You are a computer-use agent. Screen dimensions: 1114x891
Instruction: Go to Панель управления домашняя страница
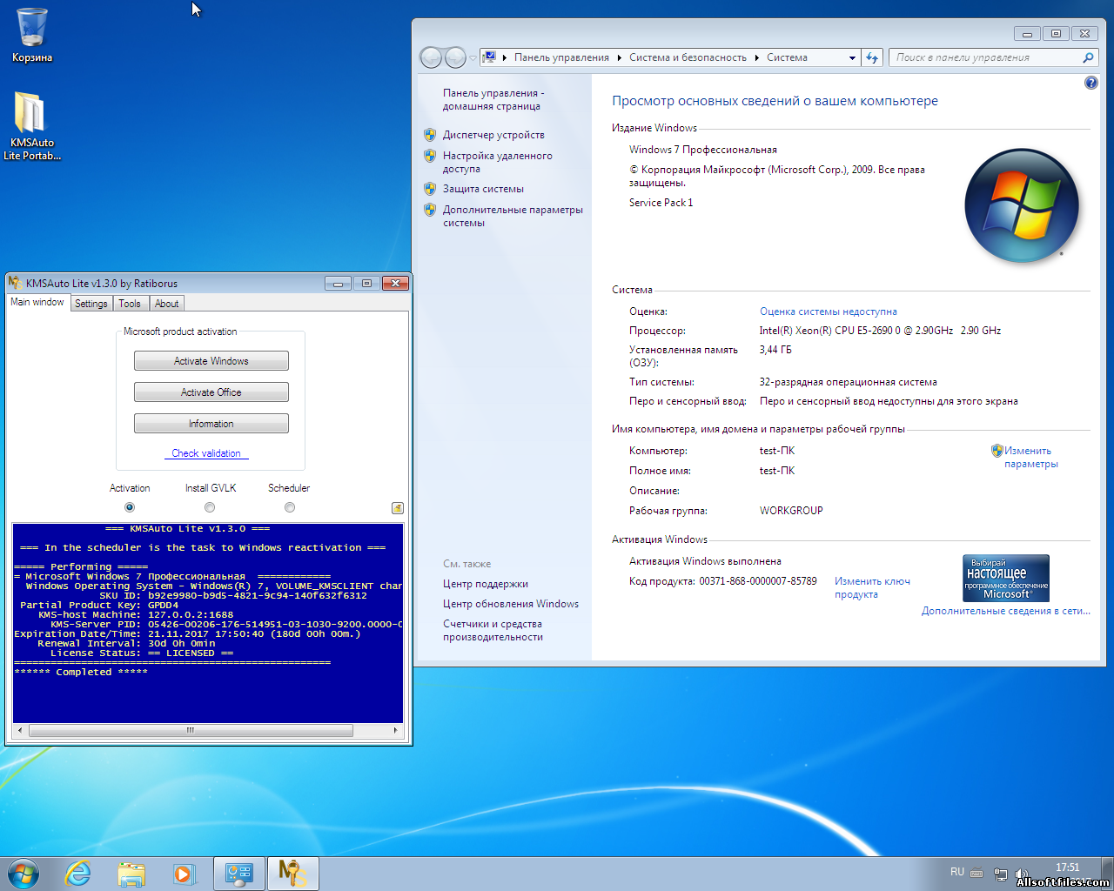coord(493,99)
